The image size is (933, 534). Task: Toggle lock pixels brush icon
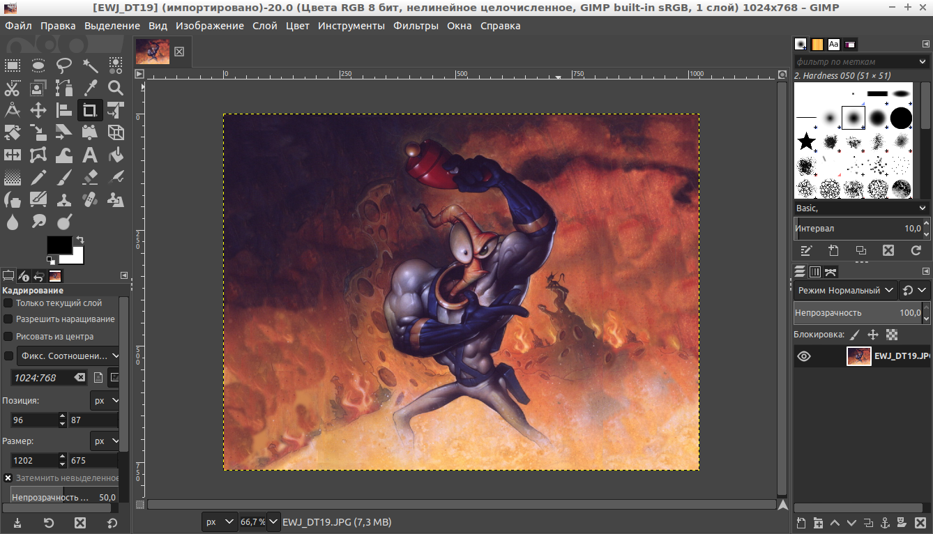(x=855, y=335)
